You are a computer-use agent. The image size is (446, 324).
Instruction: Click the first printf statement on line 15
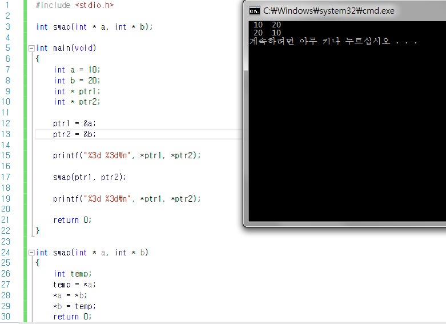[127, 155]
